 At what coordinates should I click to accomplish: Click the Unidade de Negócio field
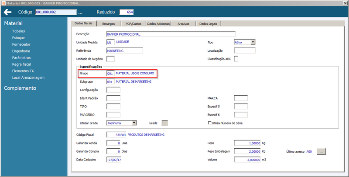(x=111, y=59)
